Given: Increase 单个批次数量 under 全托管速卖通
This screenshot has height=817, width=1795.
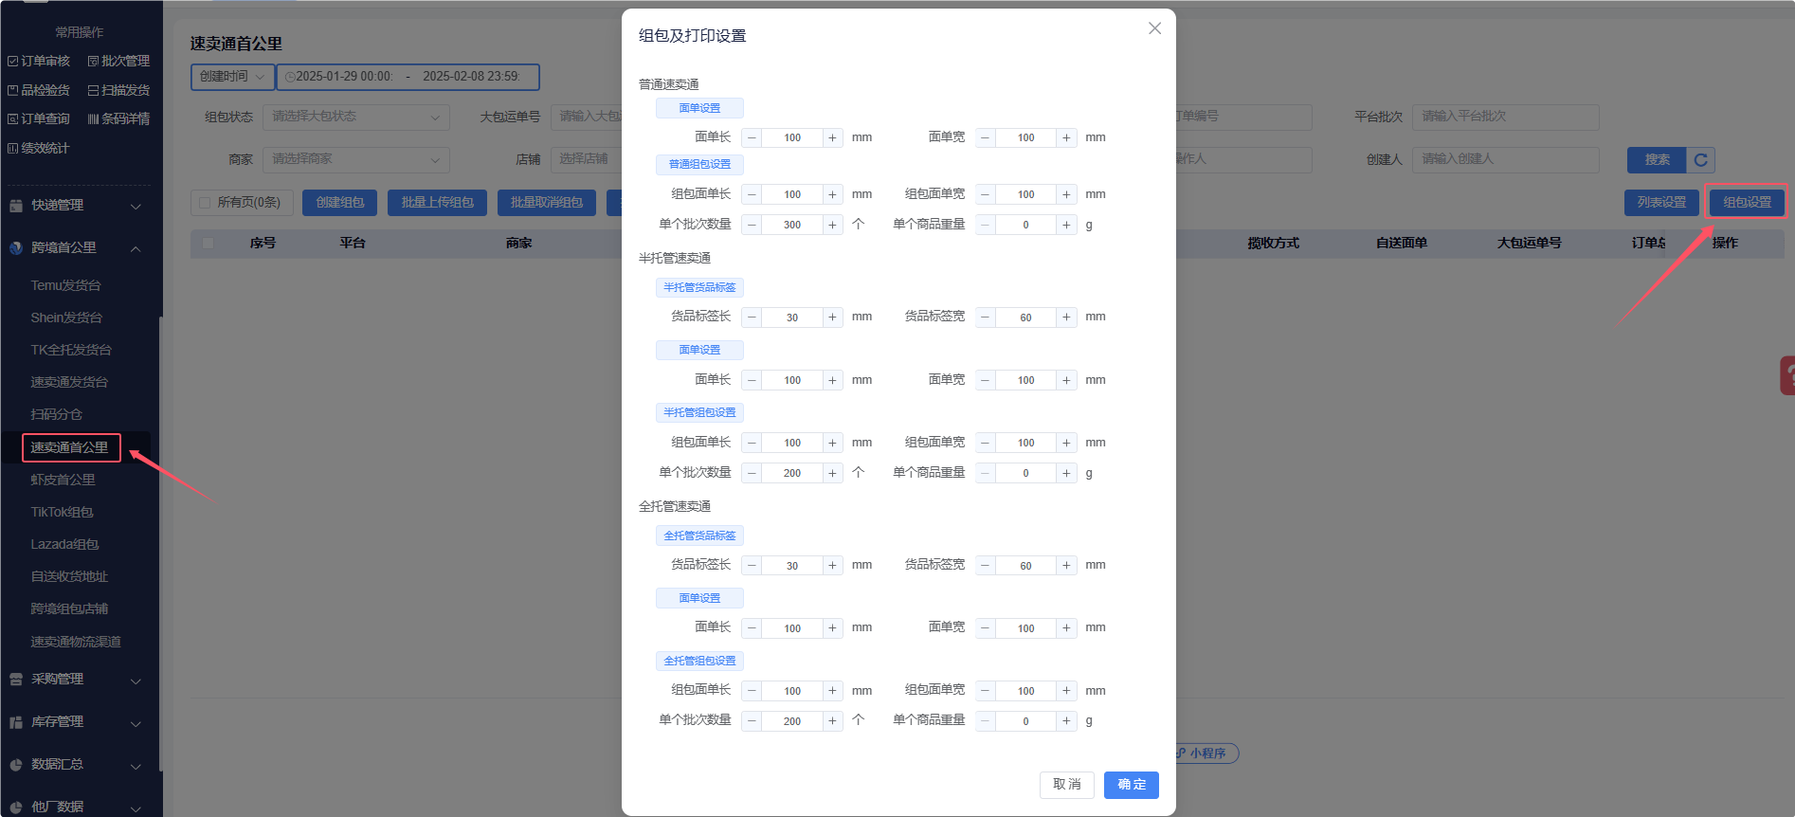Looking at the screenshot, I should click(x=832, y=722).
